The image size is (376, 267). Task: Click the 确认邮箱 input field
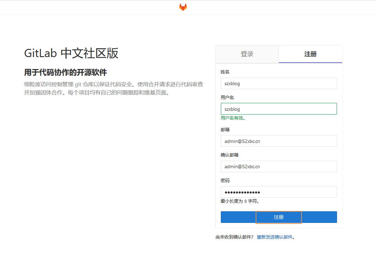tap(279, 166)
